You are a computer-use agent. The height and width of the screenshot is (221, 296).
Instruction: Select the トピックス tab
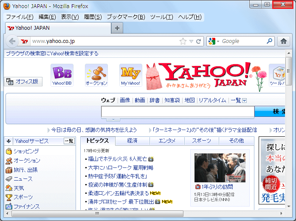pos(98,141)
